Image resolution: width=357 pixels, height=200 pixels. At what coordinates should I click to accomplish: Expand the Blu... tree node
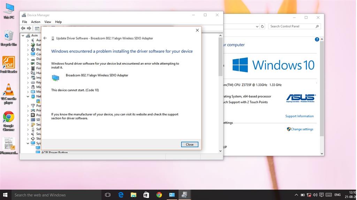click(x=28, y=49)
